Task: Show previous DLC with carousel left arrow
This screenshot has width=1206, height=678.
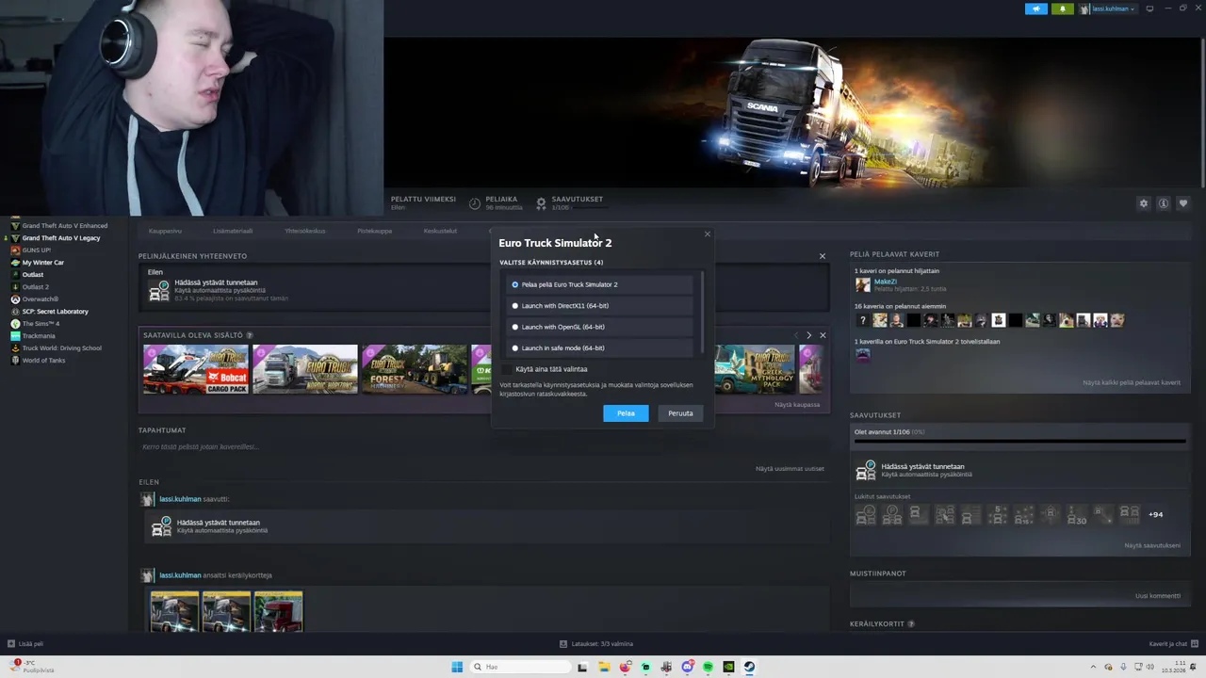Action: [795, 335]
